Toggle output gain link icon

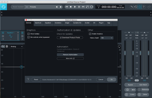point(144,81)
